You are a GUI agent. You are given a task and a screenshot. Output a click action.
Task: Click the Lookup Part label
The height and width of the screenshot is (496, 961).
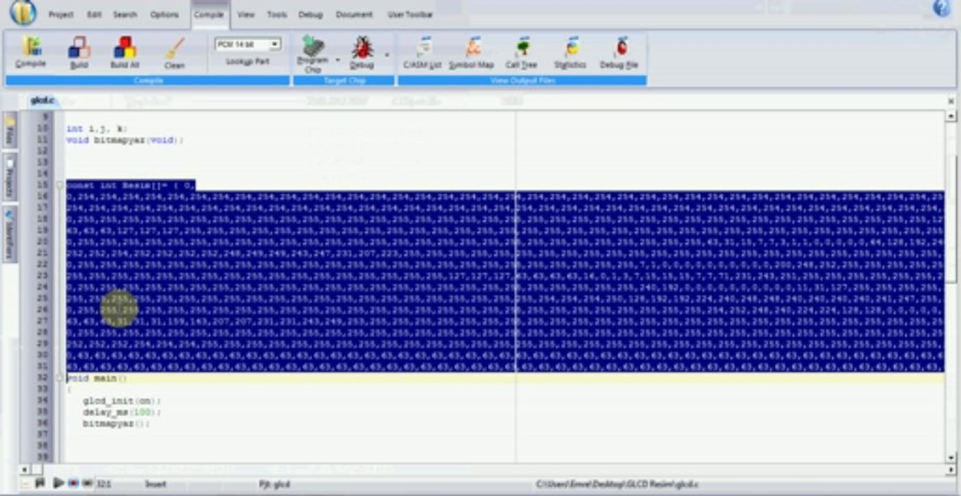[248, 61]
